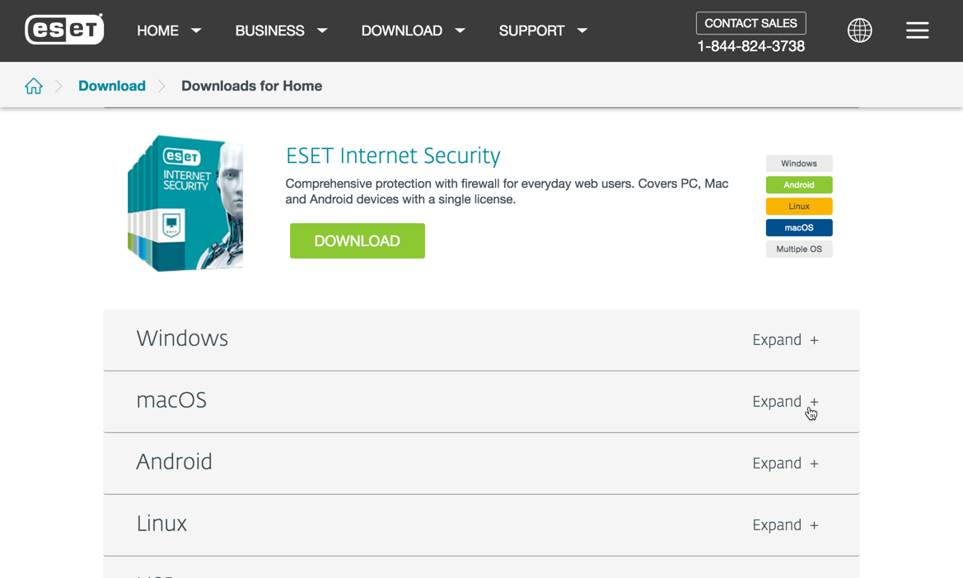Screen dimensions: 963x578
Task: Select the orange Linux OS tag
Action: 799,206
